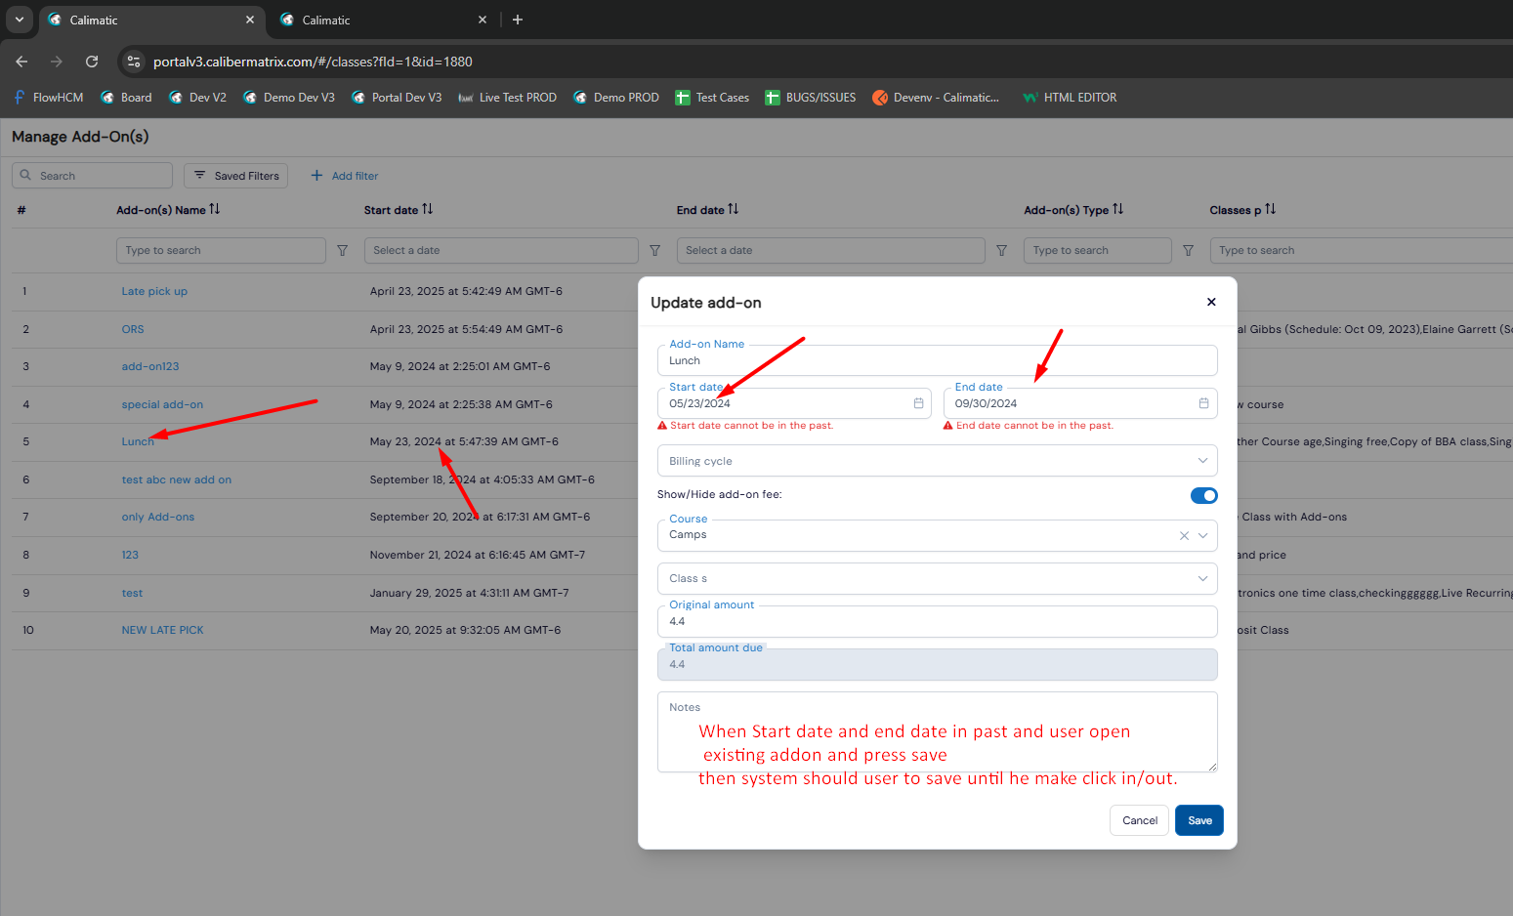
Task: Open the Portal Dev V3 bookmark
Action: (x=397, y=98)
